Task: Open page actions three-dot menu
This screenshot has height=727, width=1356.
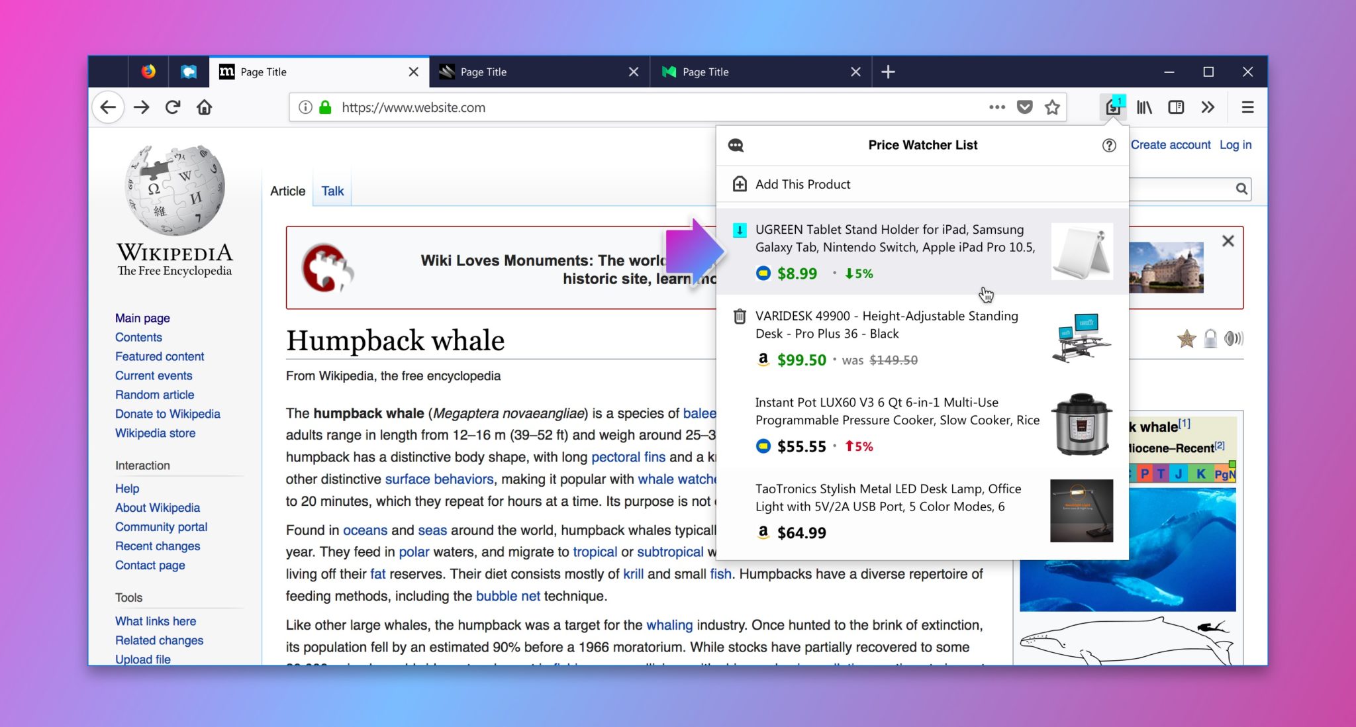Action: tap(996, 107)
